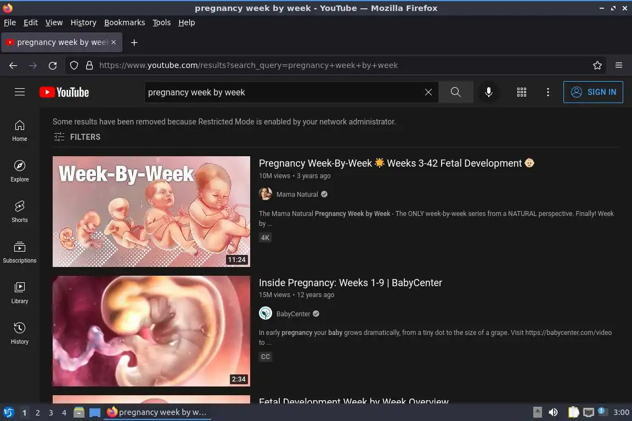Start voice search with the microphone
Screen dimensions: 632x421
pos(488,92)
